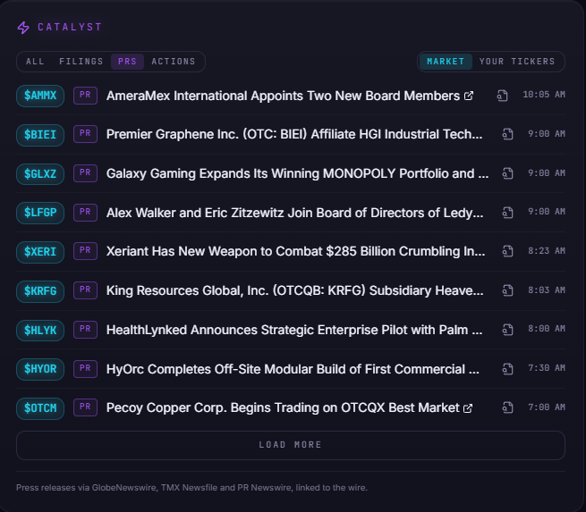
Task: Click the 8:00 AM timestamp
Action: pyautogui.click(x=547, y=329)
